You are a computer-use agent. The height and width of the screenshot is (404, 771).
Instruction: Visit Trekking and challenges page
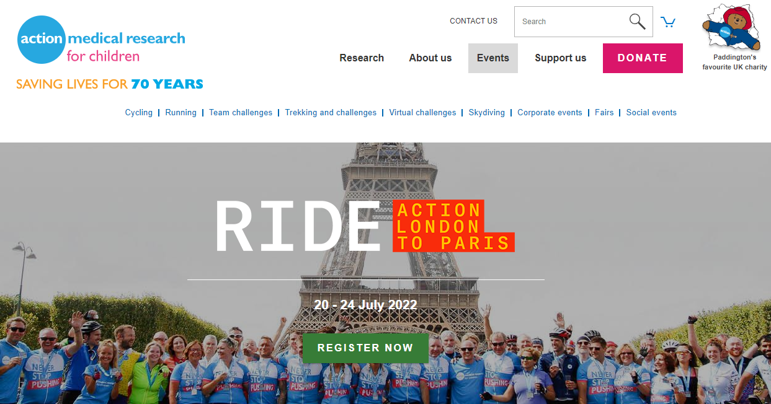point(331,113)
